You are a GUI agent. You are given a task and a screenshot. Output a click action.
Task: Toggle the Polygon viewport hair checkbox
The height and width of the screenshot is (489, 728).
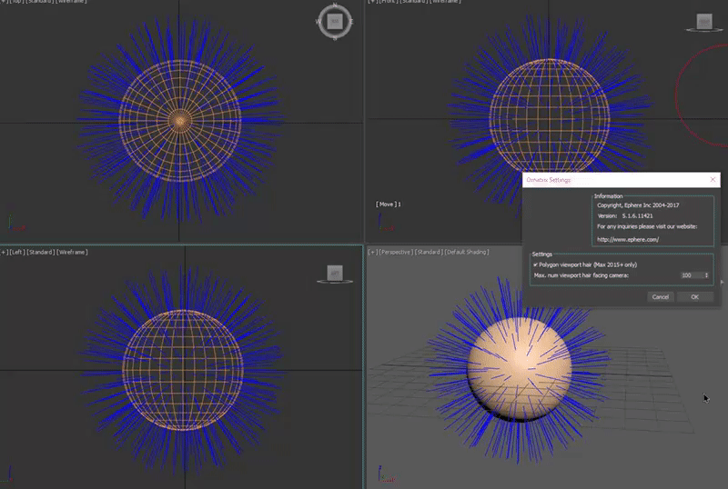pos(536,264)
